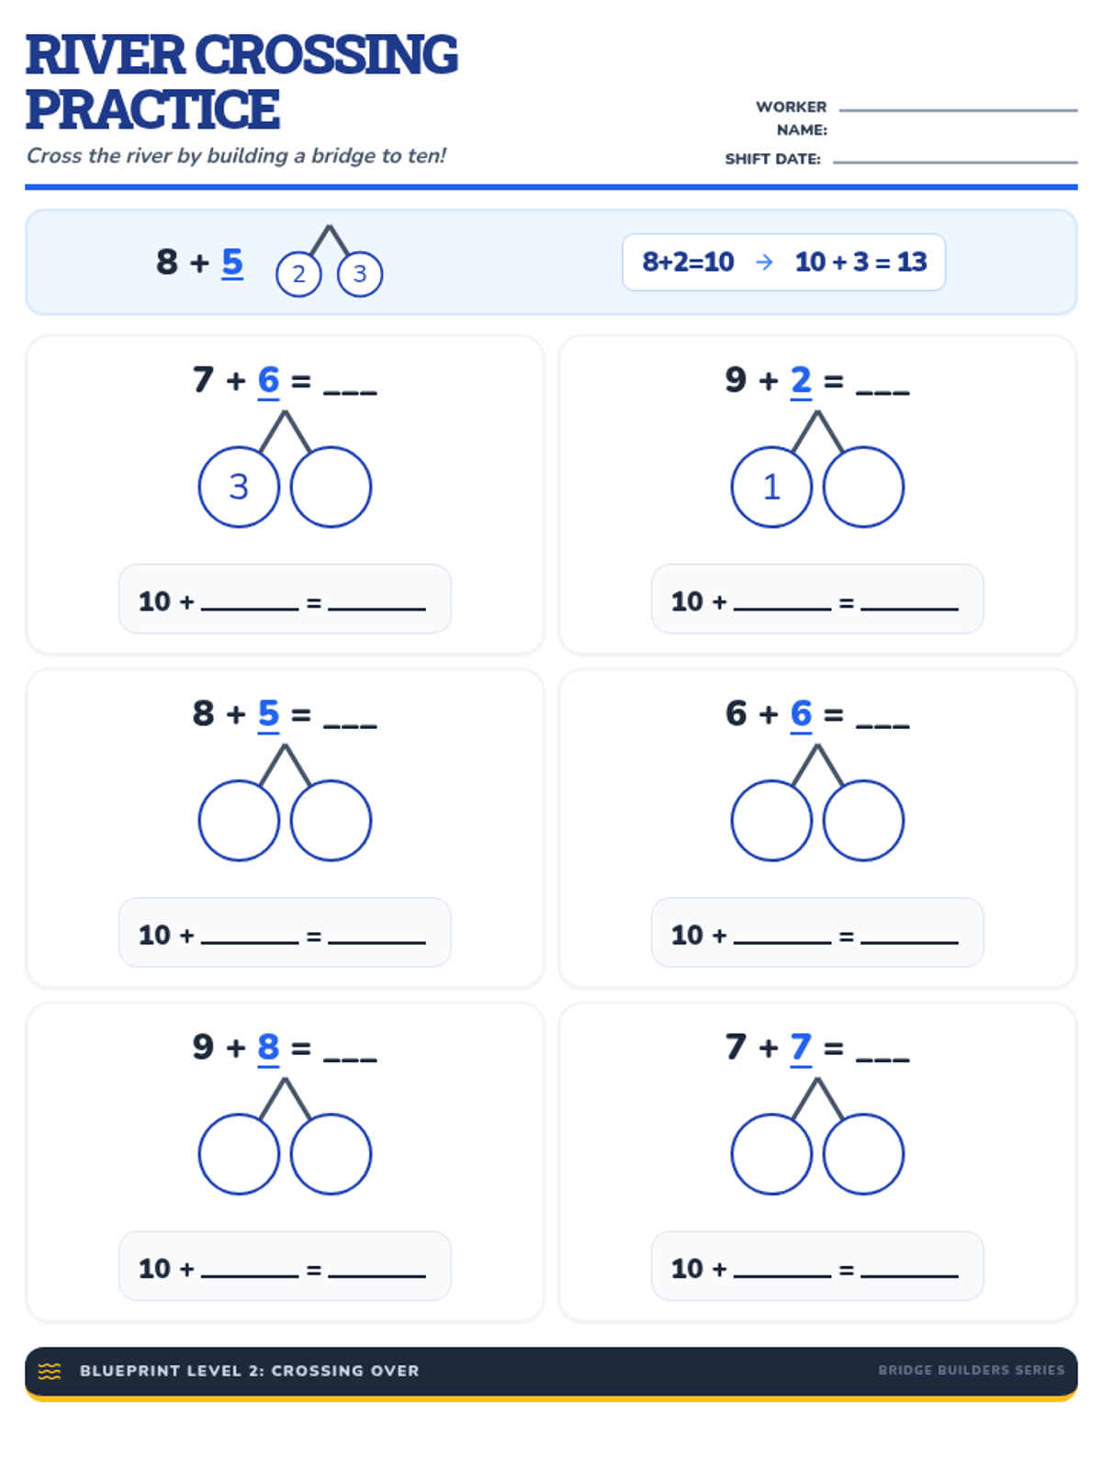Click the Worker Name blank line

(958, 108)
